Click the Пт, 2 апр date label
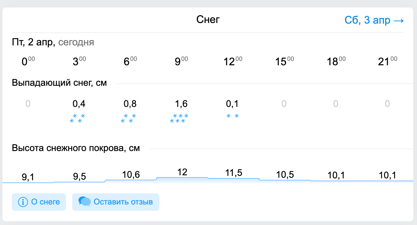Viewport: 417px width, 225px height. [34, 42]
